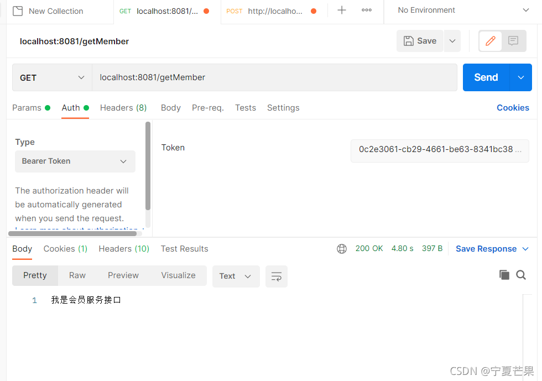Send the request
This screenshot has height=381, width=542.
(486, 77)
